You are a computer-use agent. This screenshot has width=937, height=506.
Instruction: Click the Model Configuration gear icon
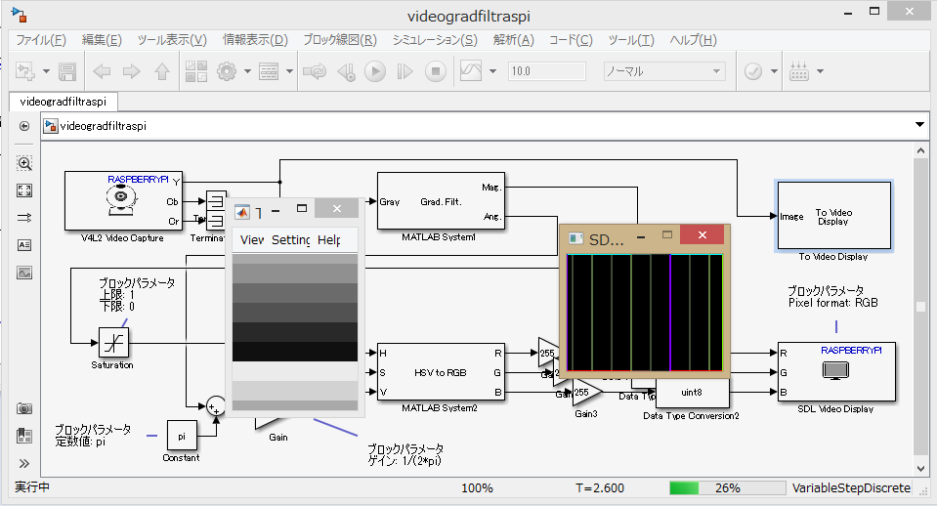point(227,71)
